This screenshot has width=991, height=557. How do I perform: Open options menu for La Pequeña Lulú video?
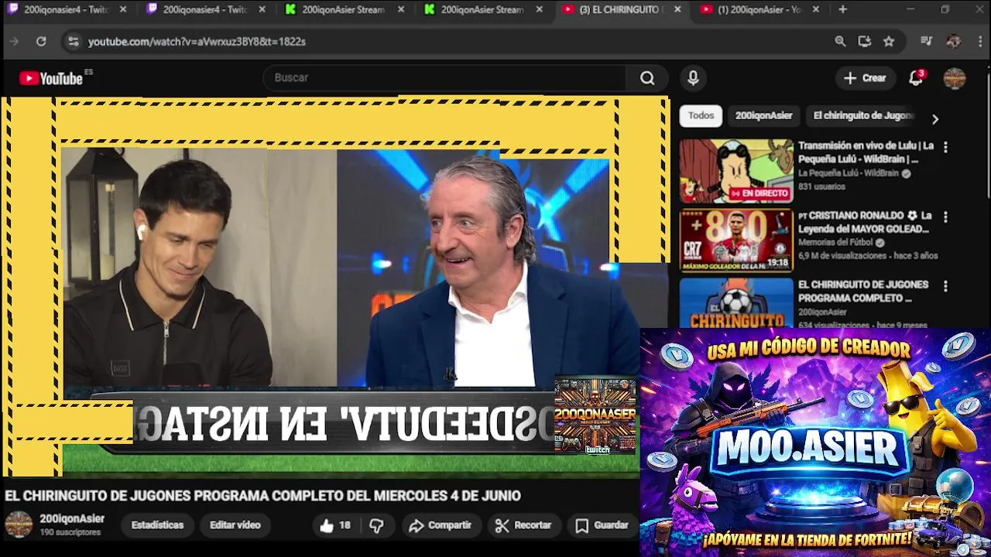click(x=945, y=146)
